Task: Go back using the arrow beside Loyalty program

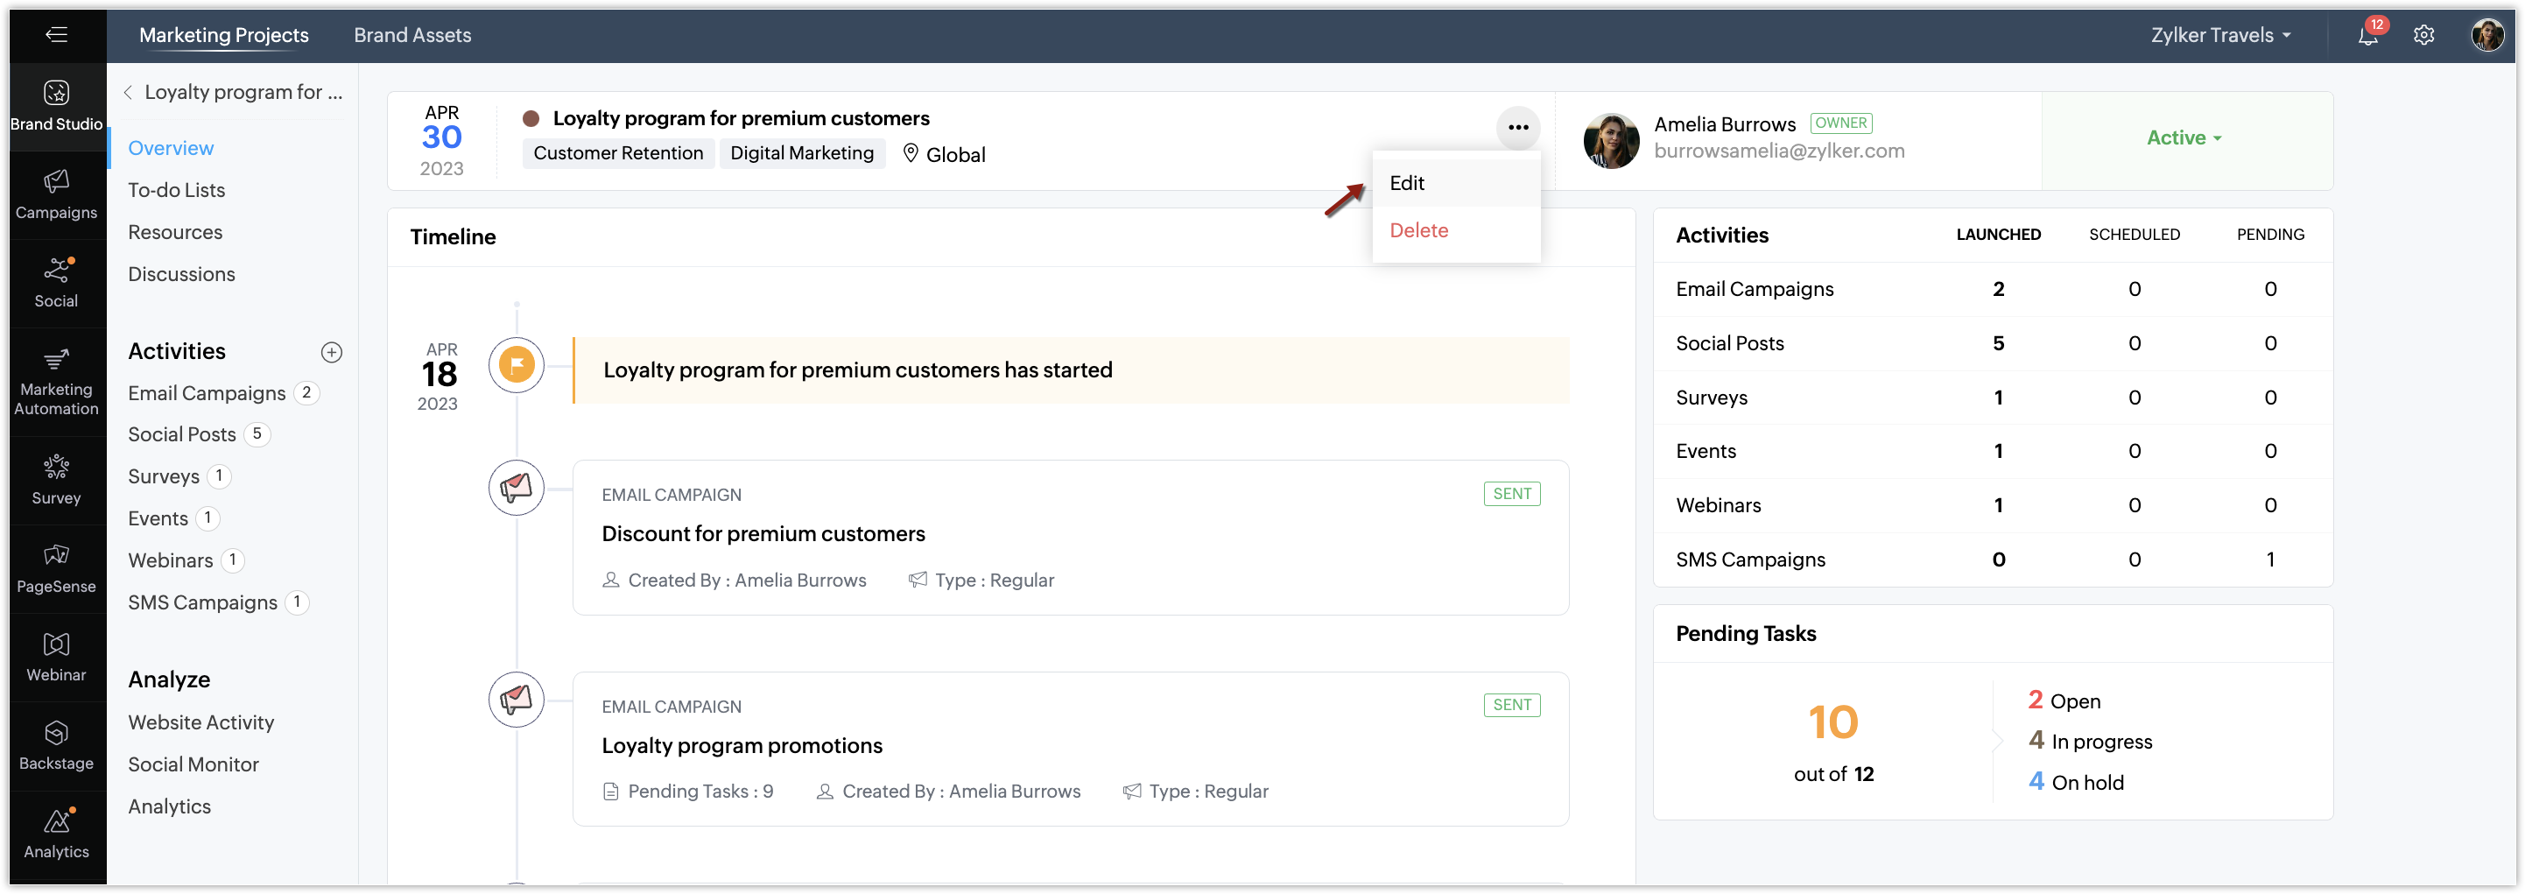Action: [129, 92]
